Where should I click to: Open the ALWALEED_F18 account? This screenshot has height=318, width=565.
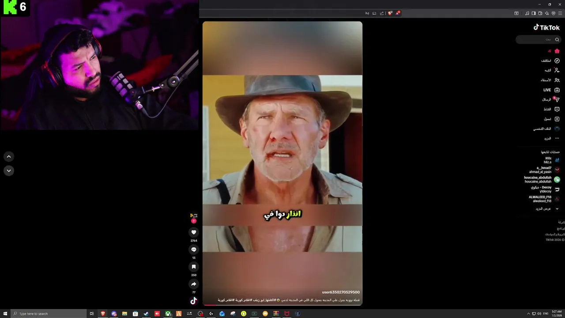[544, 199]
